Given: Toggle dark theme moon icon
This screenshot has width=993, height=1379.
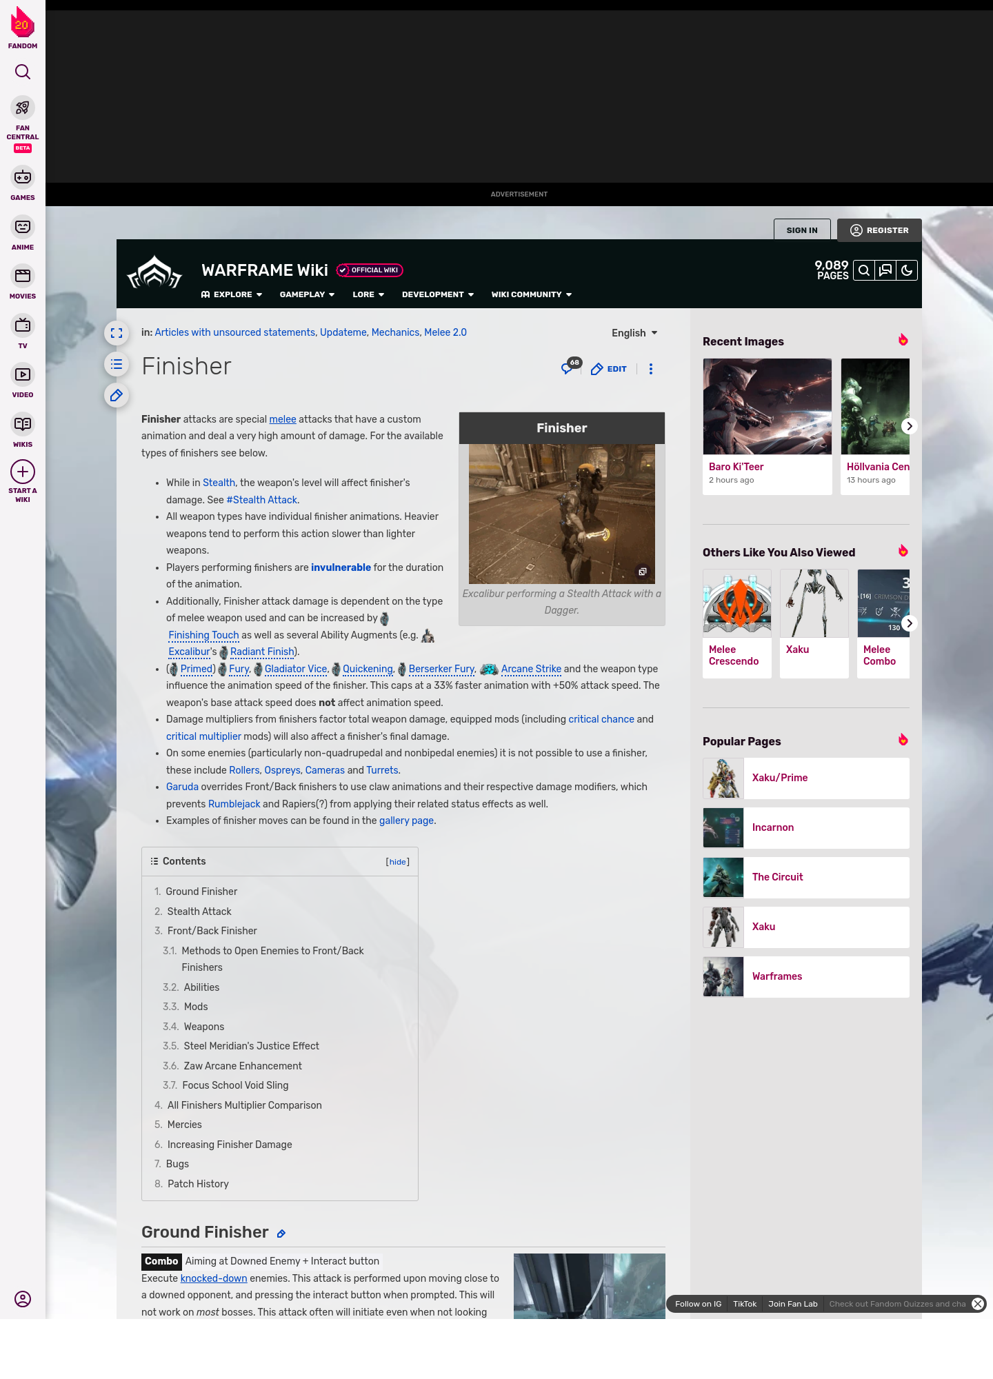Looking at the screenshot, I should (907, 270).
